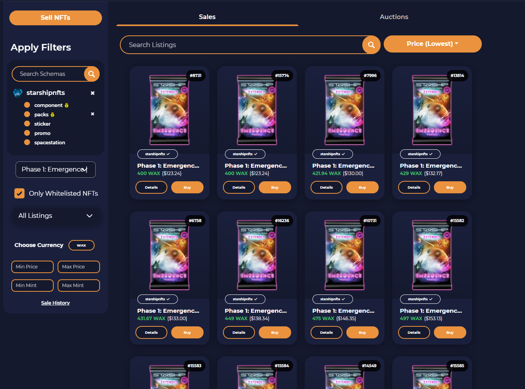Expand starshipnfts tag on card #6758
Image resolution: width=525 pixels, height=389 pixels.
coord(158,299)
